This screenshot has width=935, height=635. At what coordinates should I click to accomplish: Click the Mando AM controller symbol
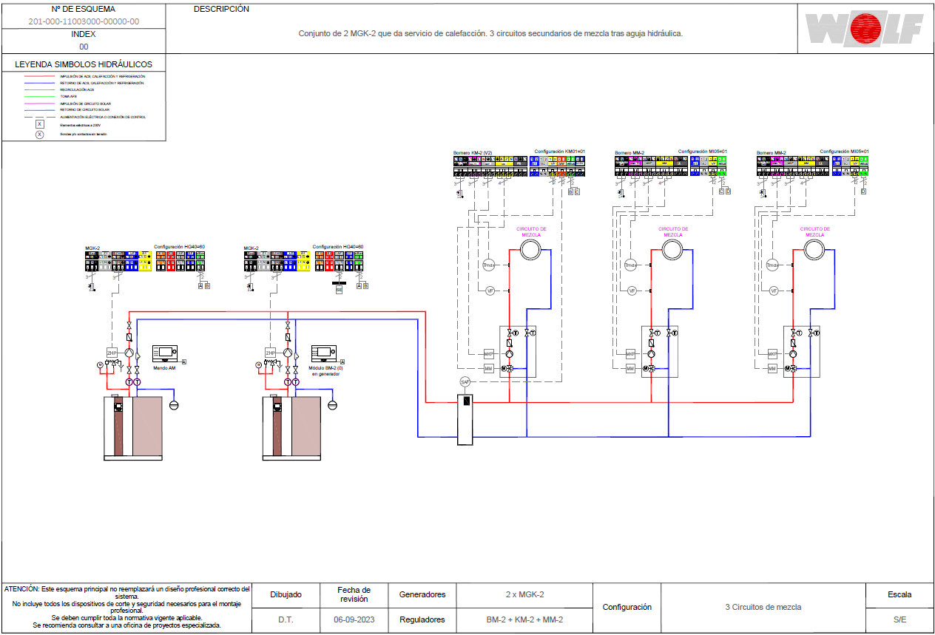pyautogui.click(x=165, y=353)
